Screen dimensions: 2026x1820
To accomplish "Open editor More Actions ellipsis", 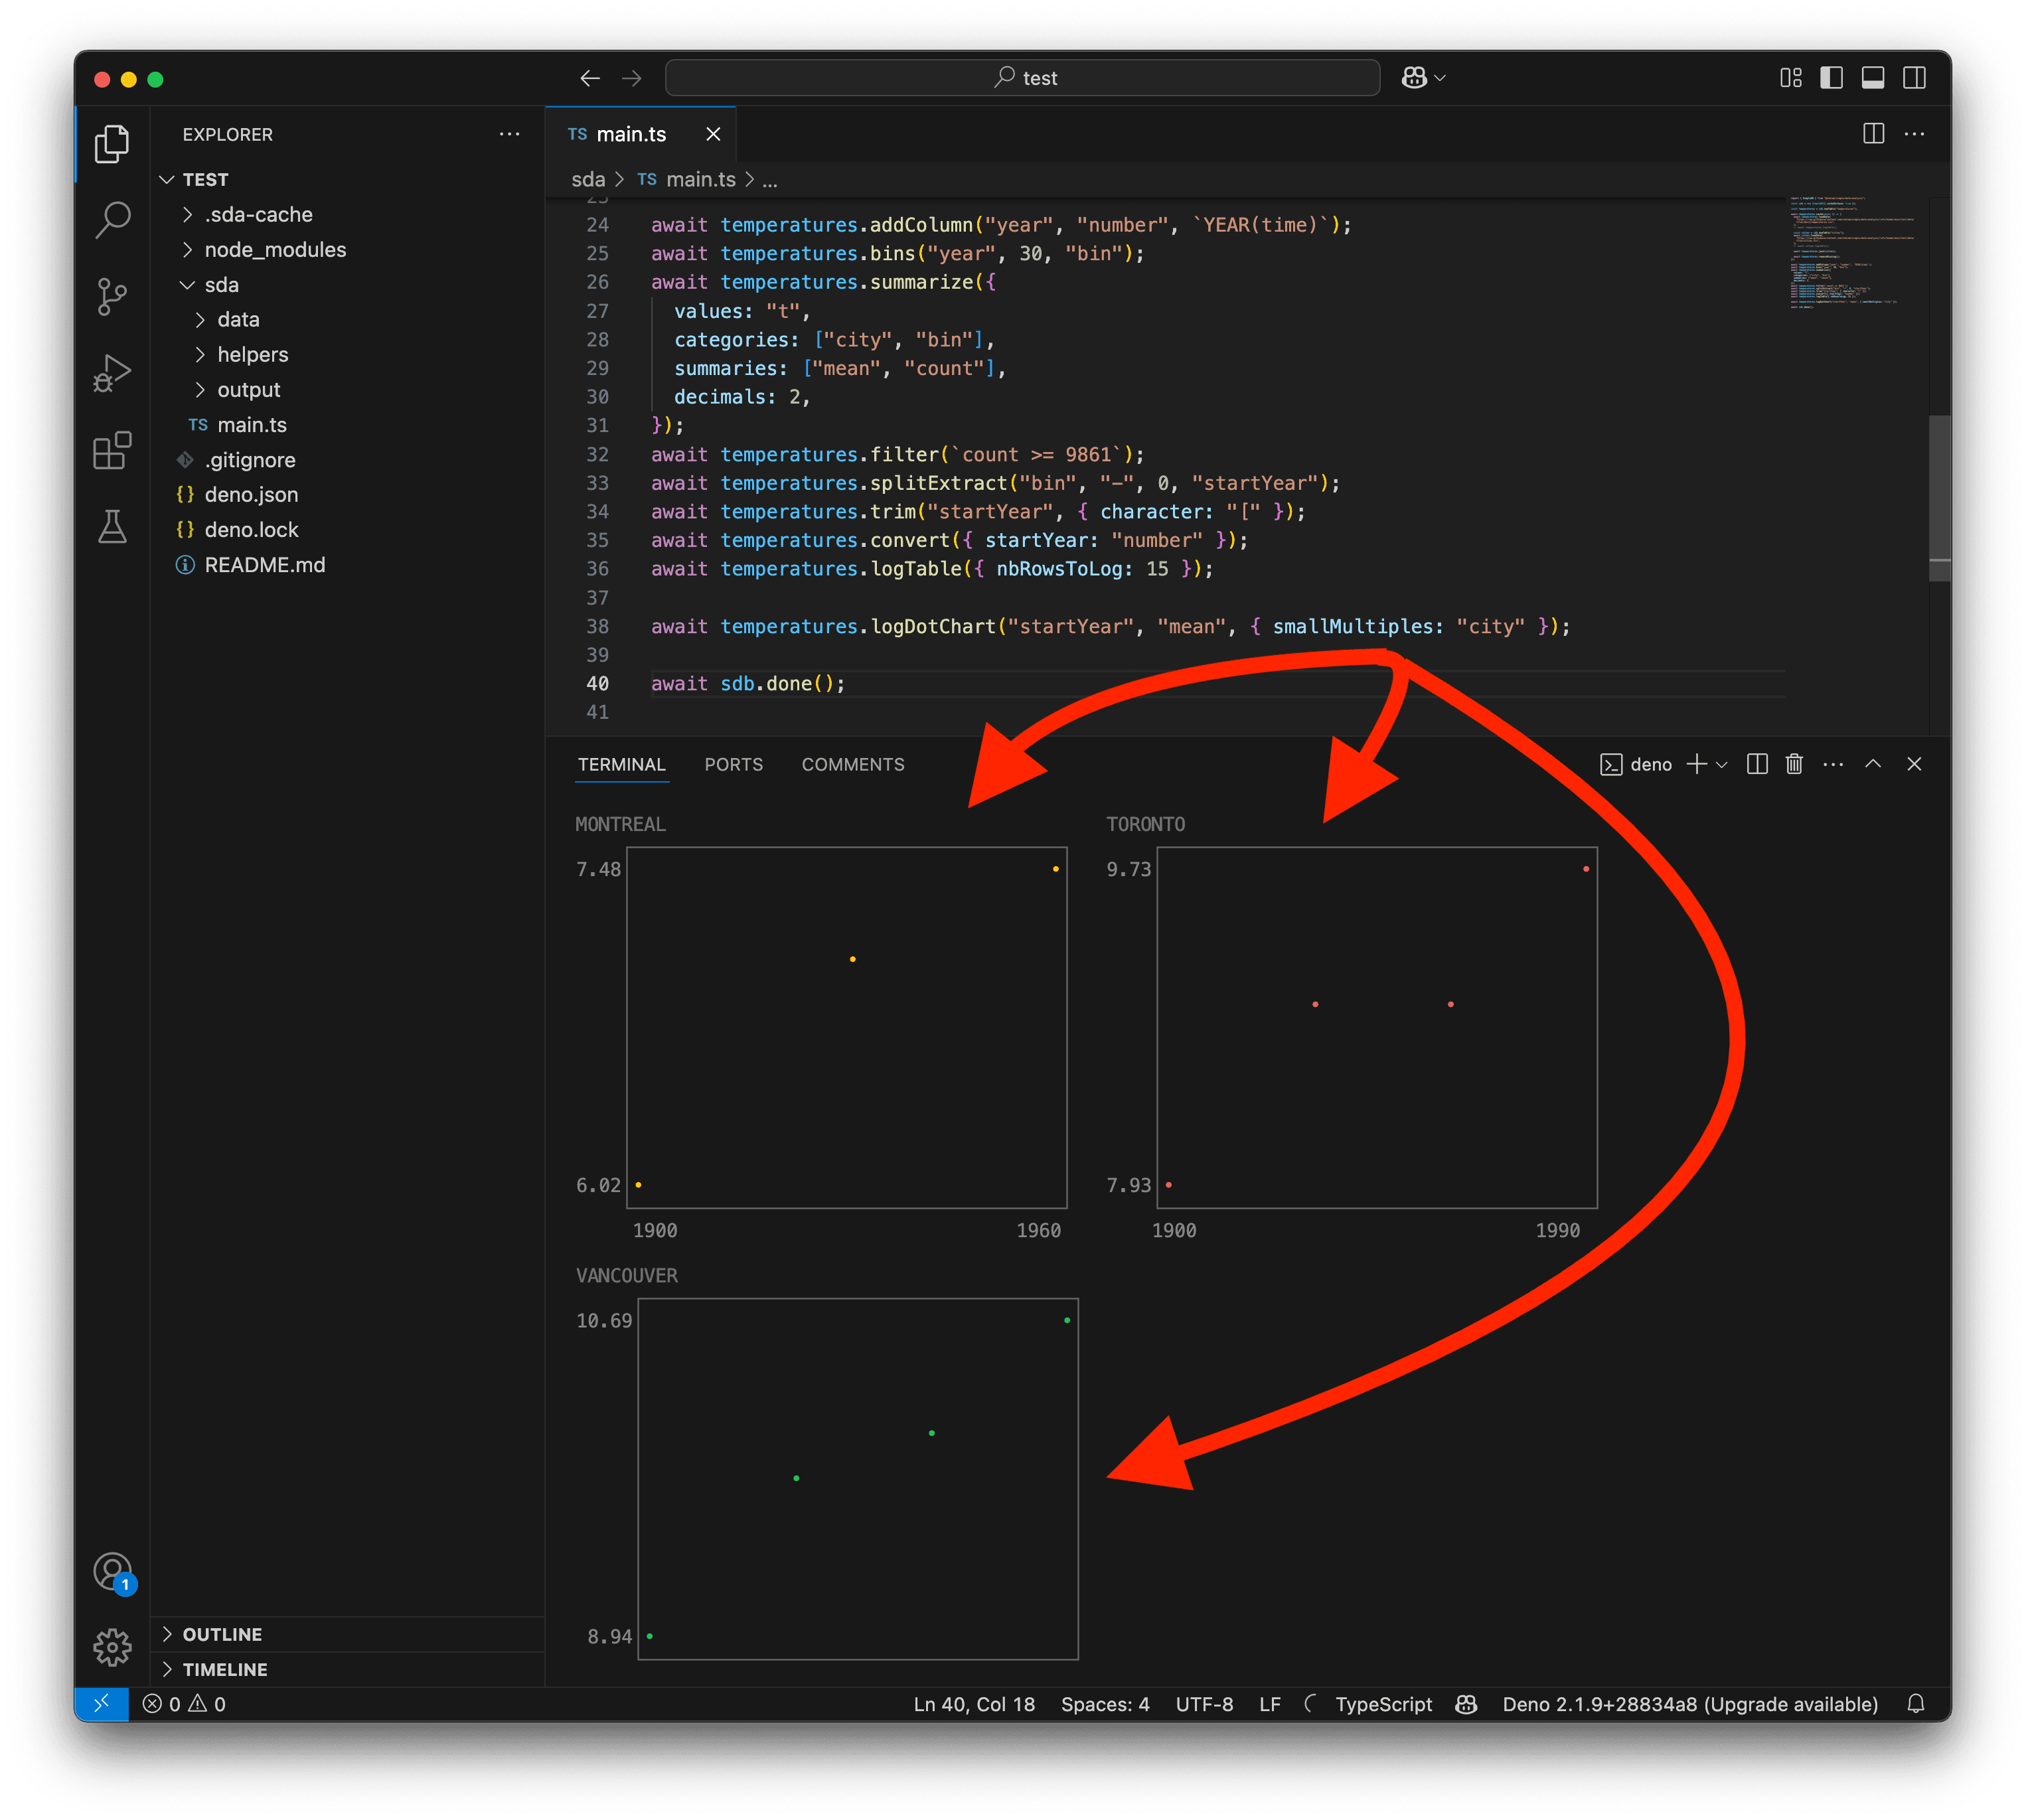I will click(1914, 134).
